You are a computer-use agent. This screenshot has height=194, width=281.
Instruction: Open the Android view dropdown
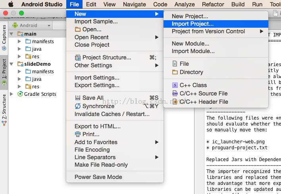31,25
